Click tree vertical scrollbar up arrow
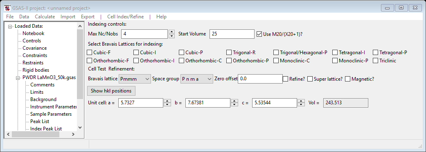 coord(80,26)
